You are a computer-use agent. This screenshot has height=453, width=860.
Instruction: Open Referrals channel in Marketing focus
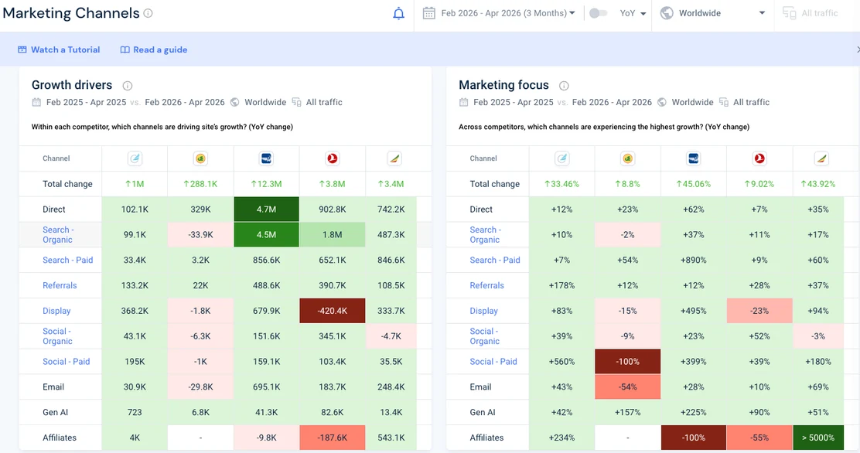click(x=486, y=285)
